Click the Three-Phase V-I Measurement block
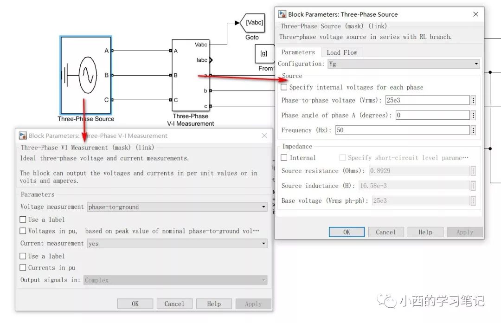 tap(191, 75)
